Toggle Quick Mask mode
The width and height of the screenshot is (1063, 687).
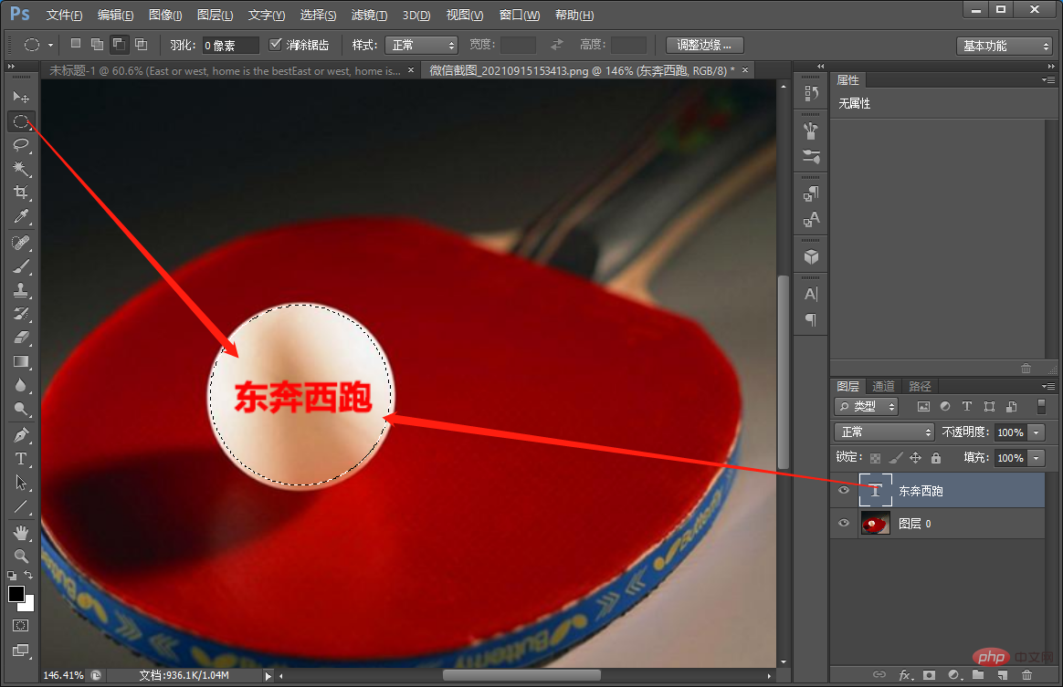[x=21, y=626]
